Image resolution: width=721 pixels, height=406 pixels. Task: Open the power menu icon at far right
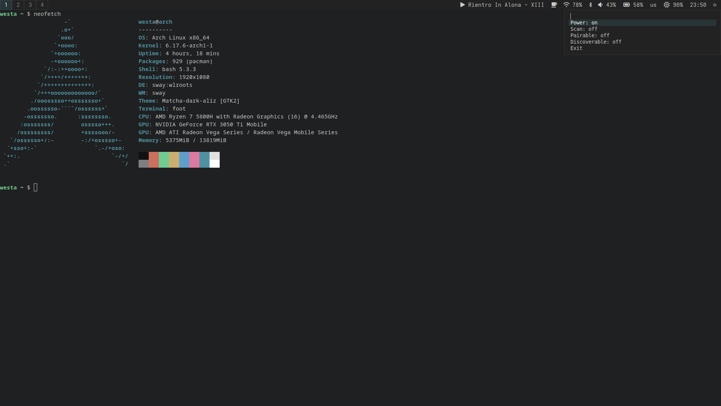(x=715, y=5)
